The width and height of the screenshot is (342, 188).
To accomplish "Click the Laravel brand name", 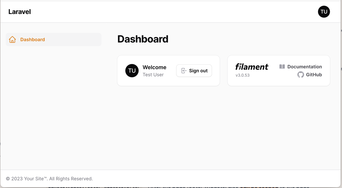I will [19, 12].
